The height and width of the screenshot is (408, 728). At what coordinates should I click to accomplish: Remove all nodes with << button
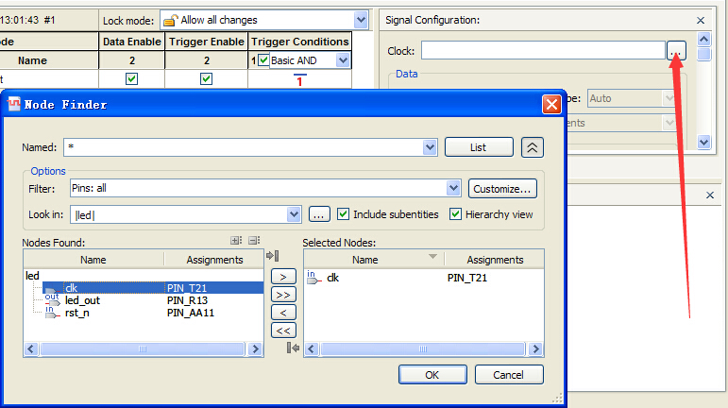pos(282,331)
